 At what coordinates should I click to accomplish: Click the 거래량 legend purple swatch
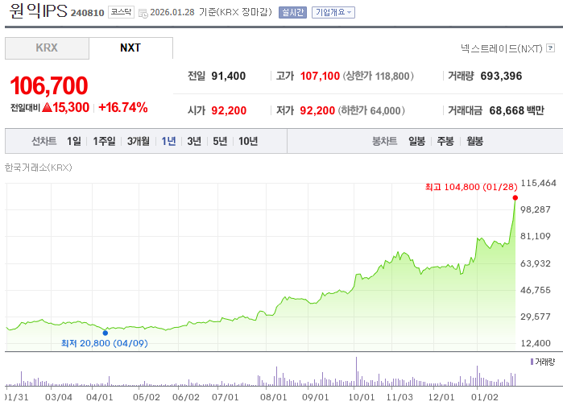532,362
